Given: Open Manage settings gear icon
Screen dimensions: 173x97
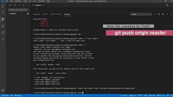Looking at the screenshot, I should [x=3, y=91].
